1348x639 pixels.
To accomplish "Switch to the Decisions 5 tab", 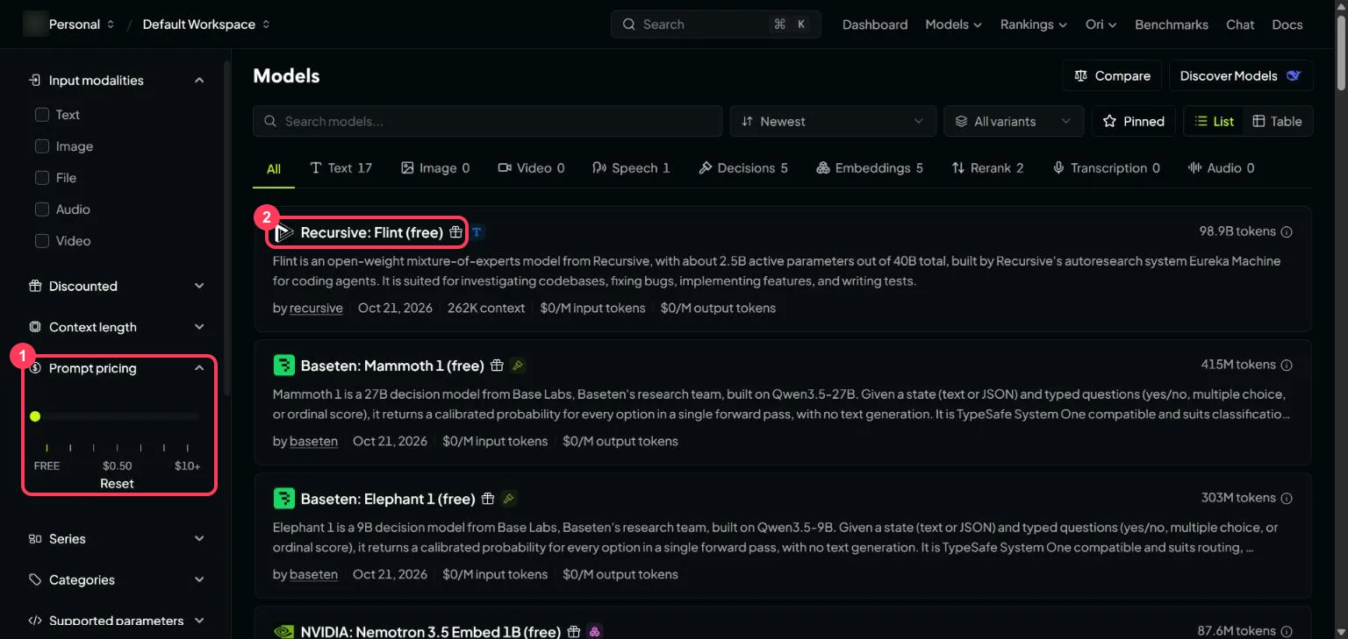I will click(743, 168).
